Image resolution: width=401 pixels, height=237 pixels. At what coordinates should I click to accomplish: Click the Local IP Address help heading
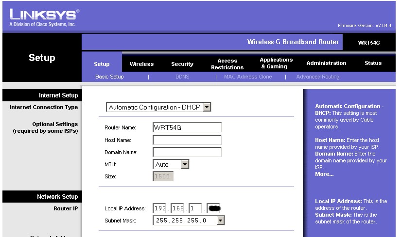tap(338, 201)
